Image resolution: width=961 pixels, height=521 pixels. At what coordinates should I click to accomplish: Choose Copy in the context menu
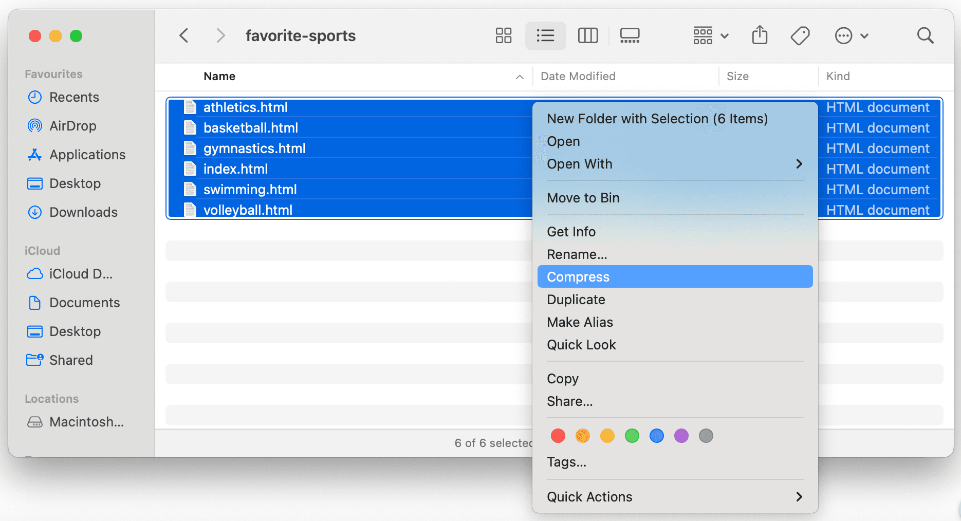point(675,379)
